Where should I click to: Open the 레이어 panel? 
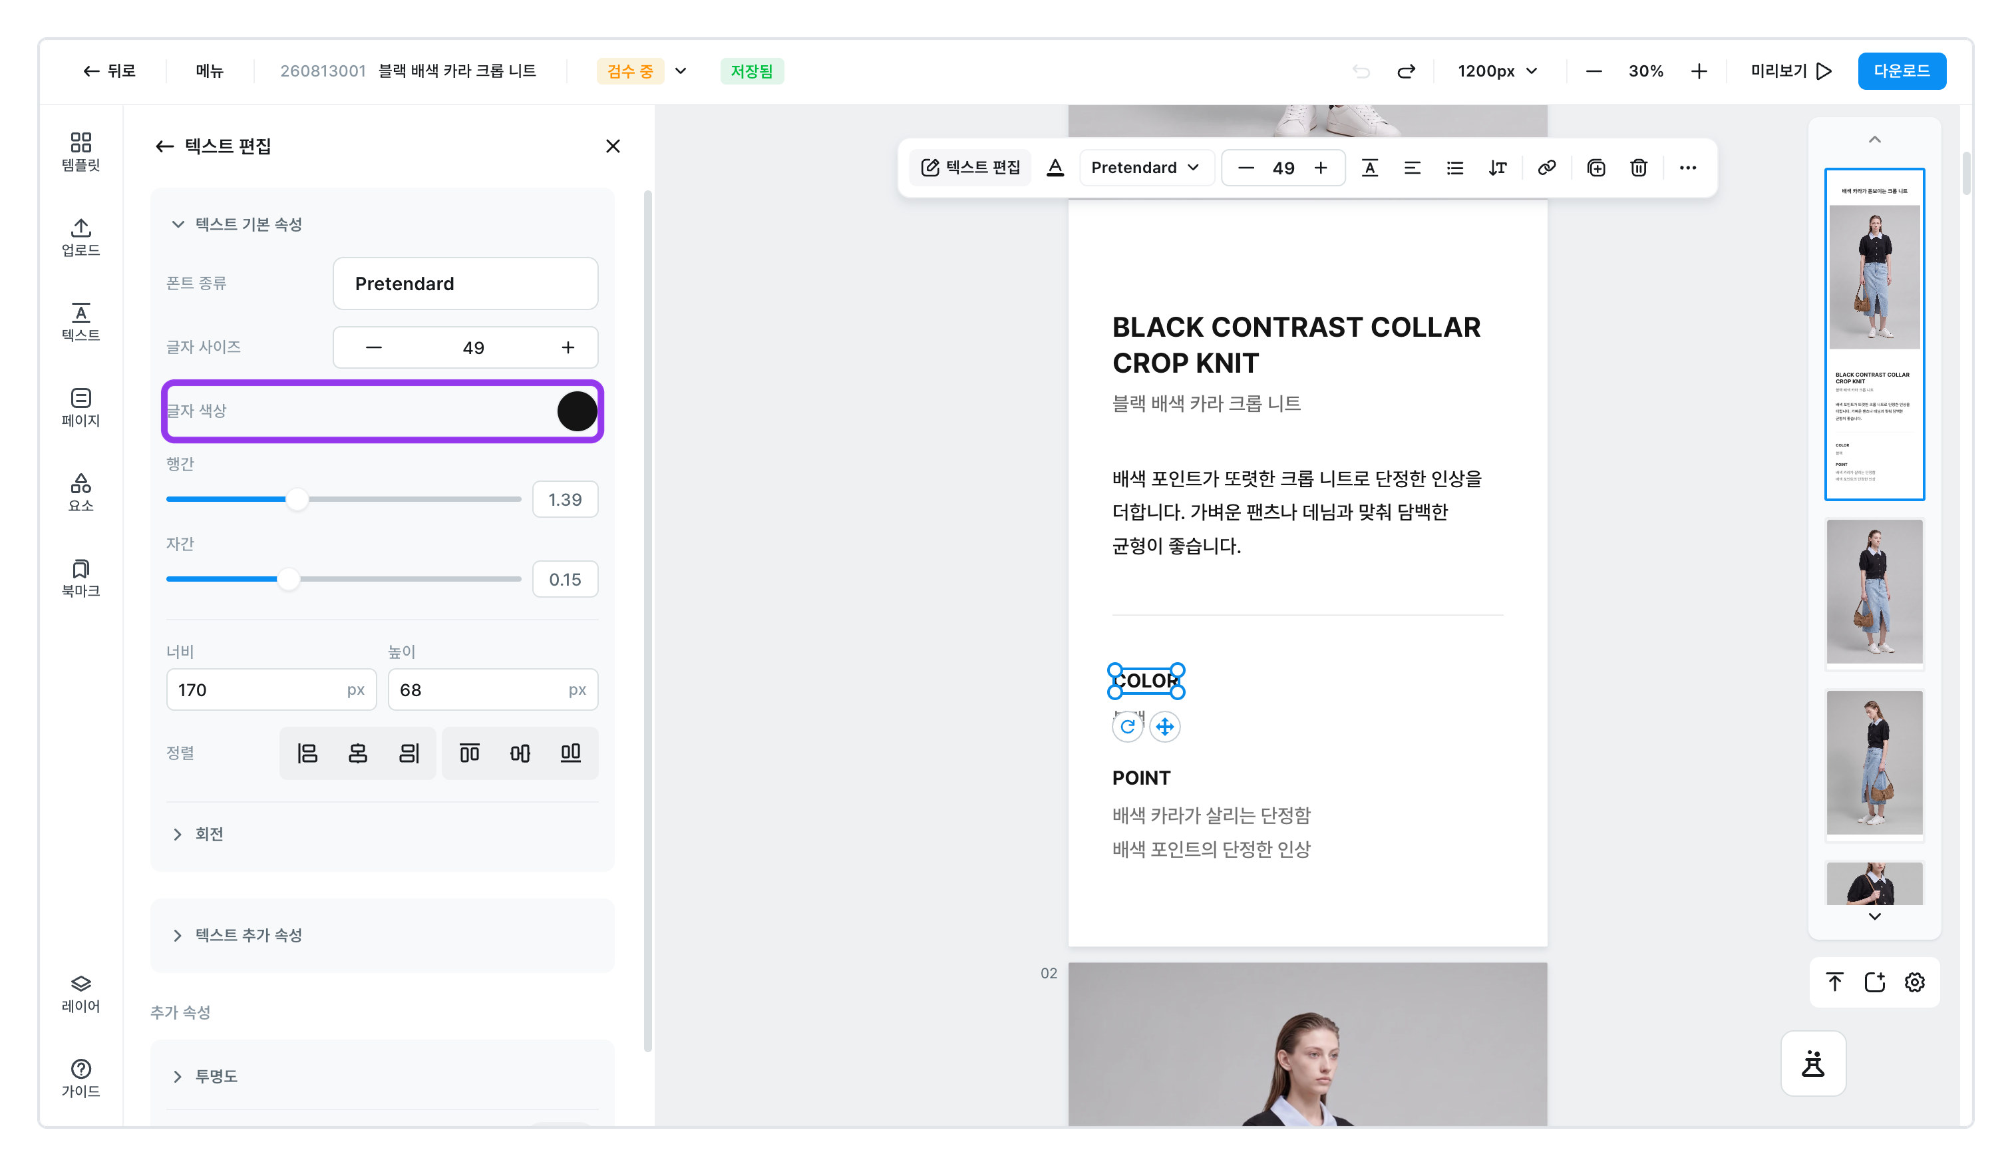pyautogui.click(x=81, y=994)
